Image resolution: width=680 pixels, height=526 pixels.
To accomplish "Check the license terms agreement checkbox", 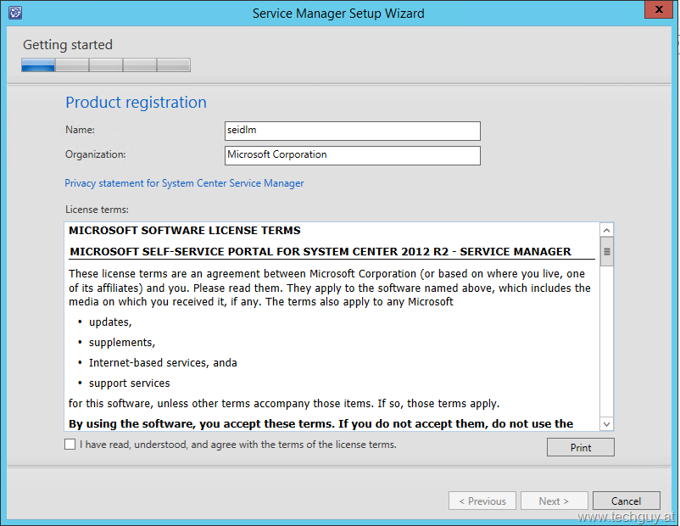I will [70, 445].
